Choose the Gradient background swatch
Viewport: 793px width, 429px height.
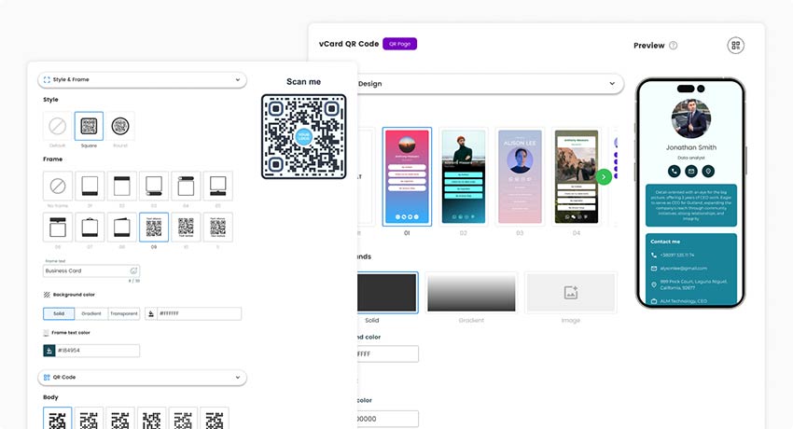point(471,293)
